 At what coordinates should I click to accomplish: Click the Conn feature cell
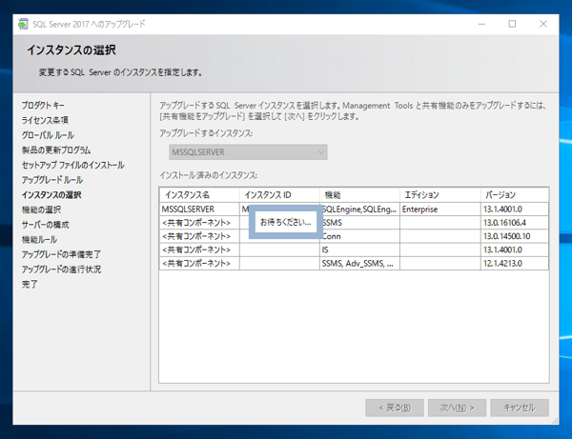pyautogui.click(x=359, y=236)
